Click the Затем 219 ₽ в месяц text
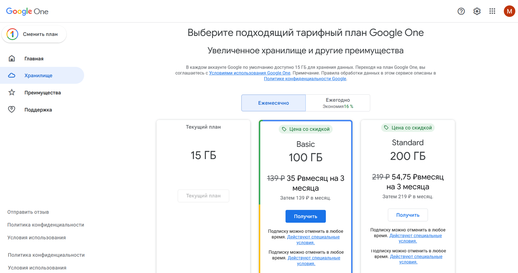The image size is (518, 273). (x=408, y=197)
